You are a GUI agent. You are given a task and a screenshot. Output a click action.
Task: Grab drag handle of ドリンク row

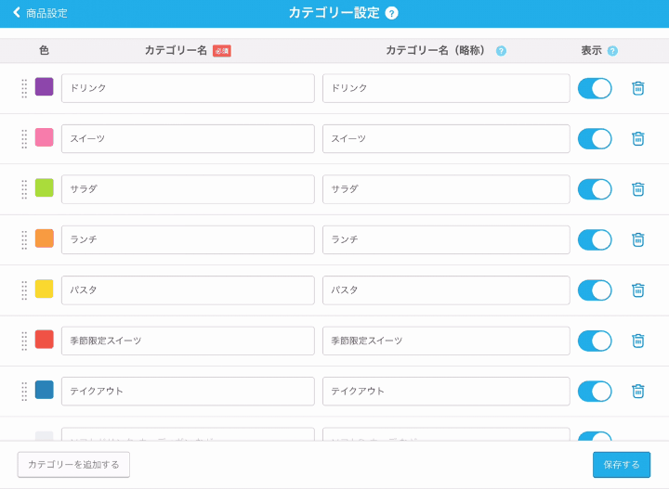click(24, 88)
